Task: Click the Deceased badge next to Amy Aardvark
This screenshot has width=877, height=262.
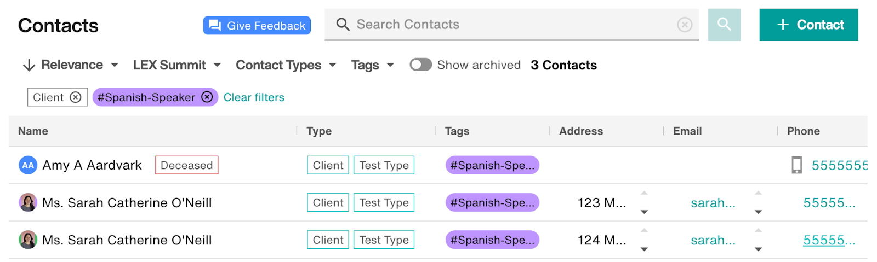Action: click(187, 165)
